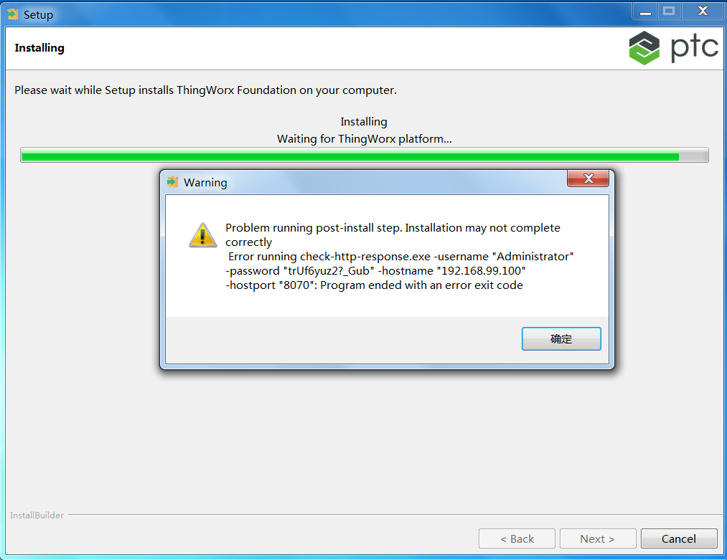Viewport: 727px width, 560px height.
Task: Click the Installing header text
Action: coord(39,48)
